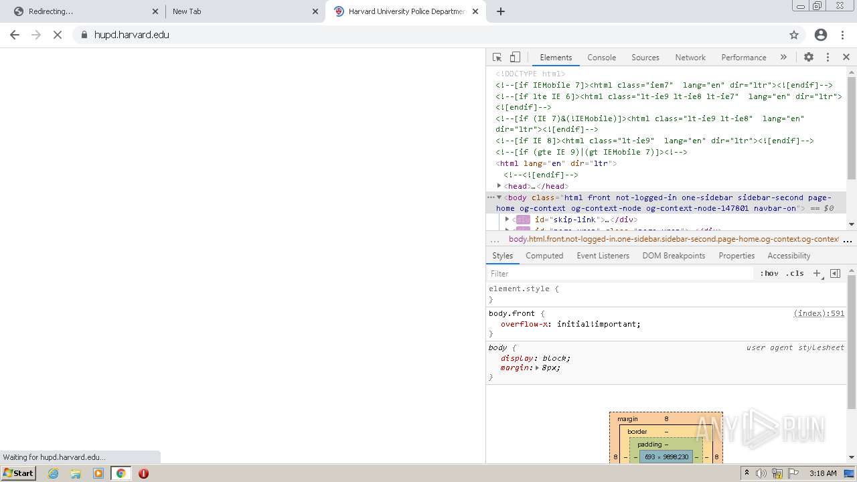
Task: Click the display: block declaration
Action: coord(536,358)
